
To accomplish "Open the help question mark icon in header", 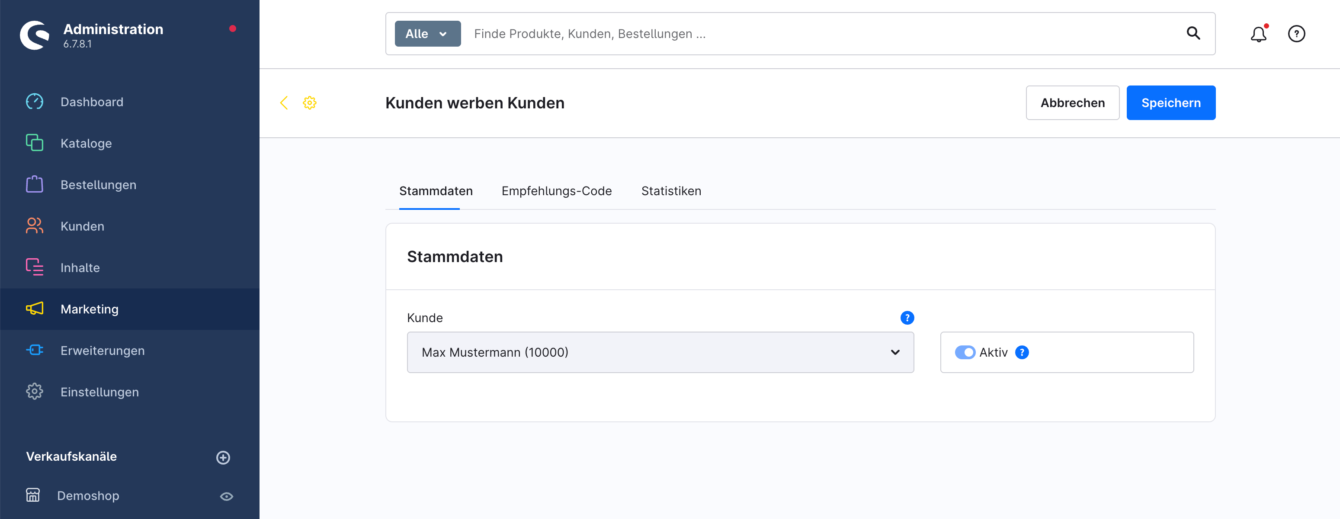I will click(1296, 34).
